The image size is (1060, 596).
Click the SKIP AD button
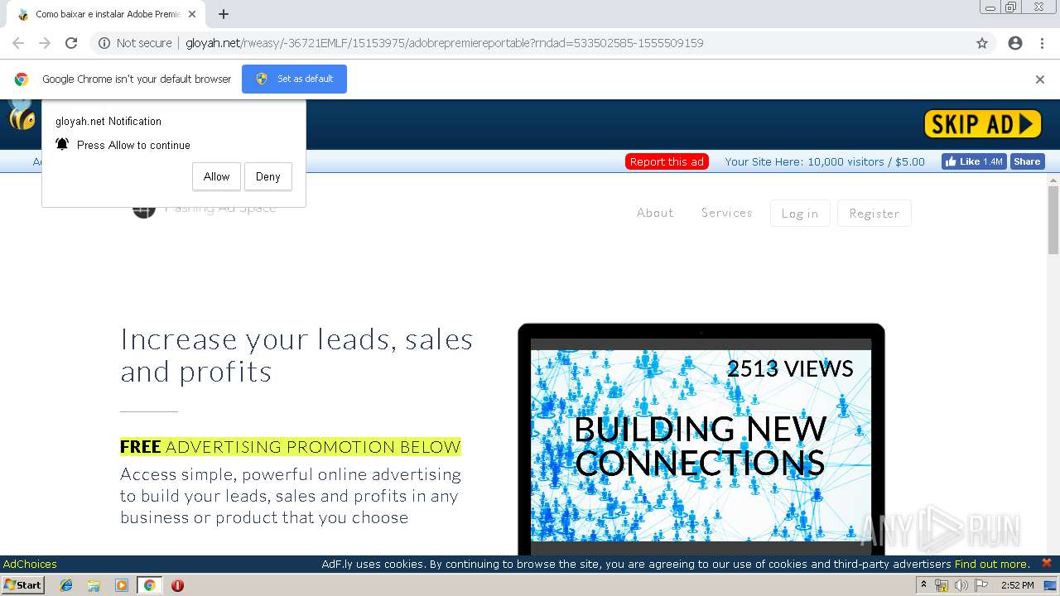[982, 124]
